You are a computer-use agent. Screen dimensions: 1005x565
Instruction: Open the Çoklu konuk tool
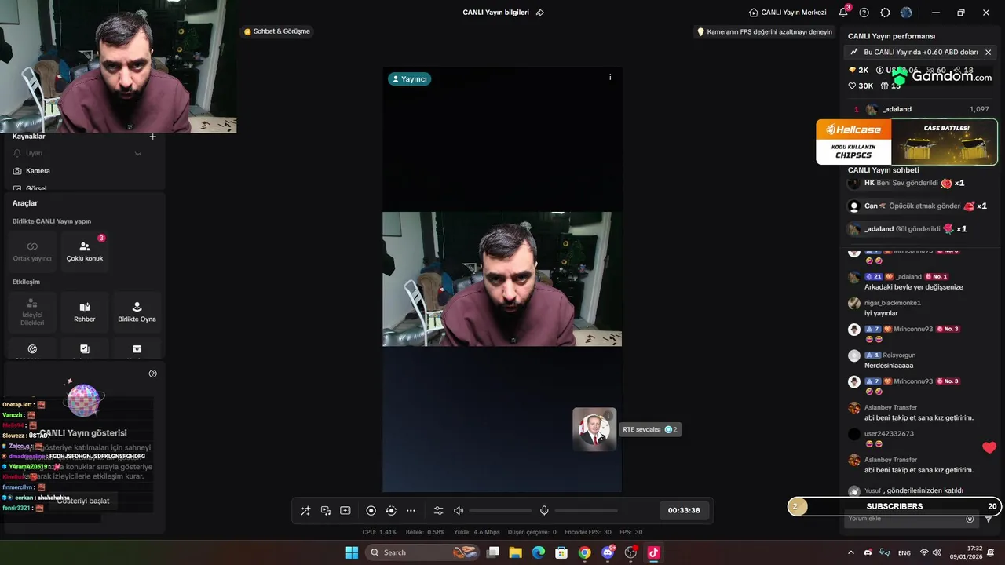85,251
